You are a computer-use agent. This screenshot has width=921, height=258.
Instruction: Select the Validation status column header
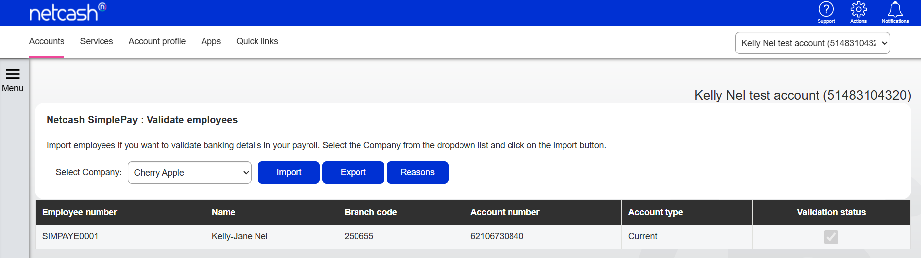(x=831, y=212)
